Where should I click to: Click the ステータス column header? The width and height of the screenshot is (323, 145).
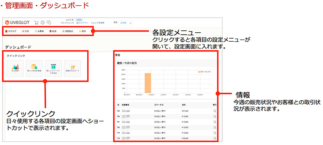(x=159, y=105)
